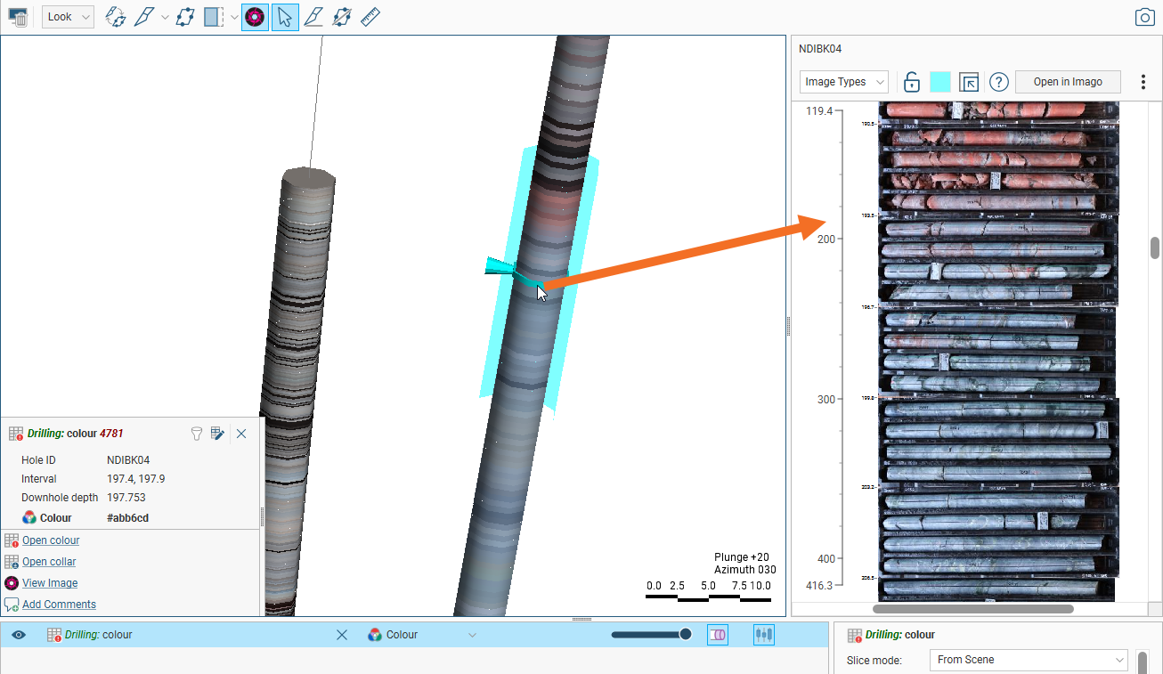This screenshot has width=1163, height=674.
Task: Click the filter funnel icon in info panel
Action: click(x=197, y=434)
